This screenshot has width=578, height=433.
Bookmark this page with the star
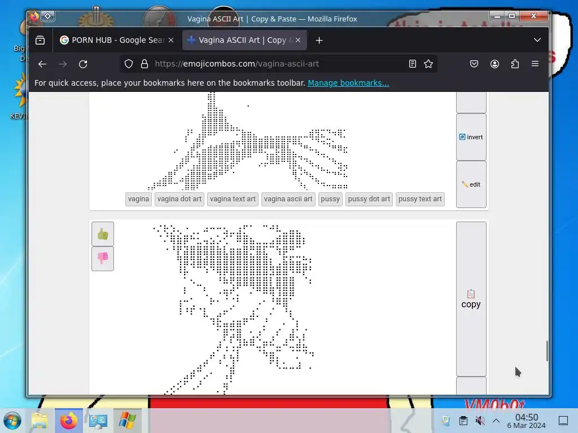coord(428,64)
